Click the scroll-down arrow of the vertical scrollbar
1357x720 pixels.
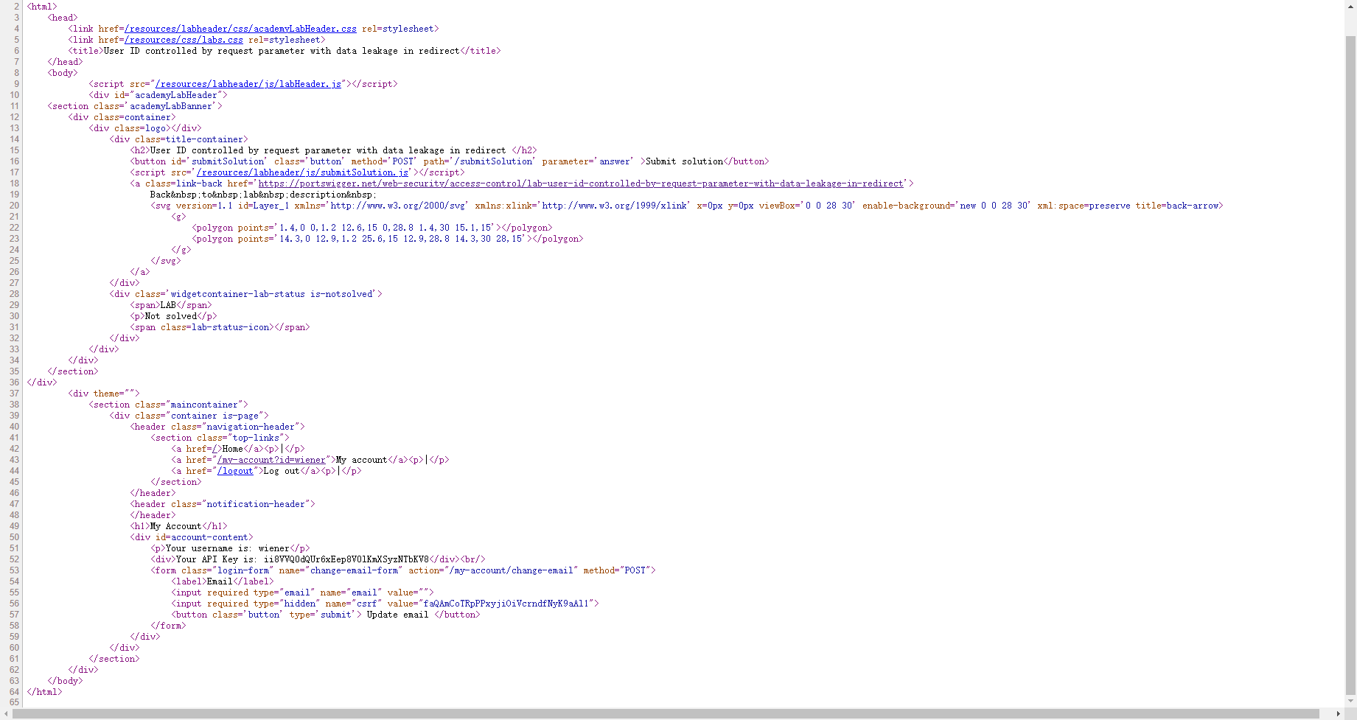(1350, 701)
